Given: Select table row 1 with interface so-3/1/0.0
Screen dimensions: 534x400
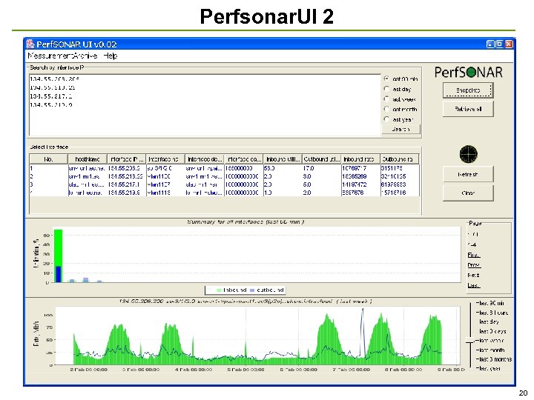Looking at the screenshot, I should tap(224, 168).
